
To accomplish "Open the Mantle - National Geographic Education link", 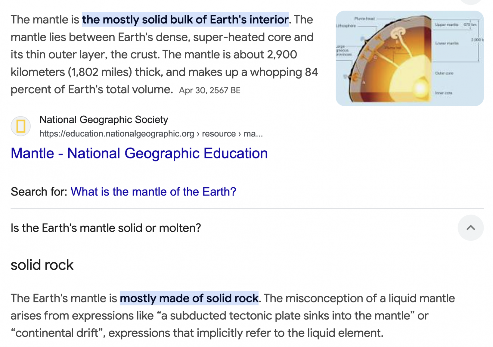I will [x=139, y=153].
